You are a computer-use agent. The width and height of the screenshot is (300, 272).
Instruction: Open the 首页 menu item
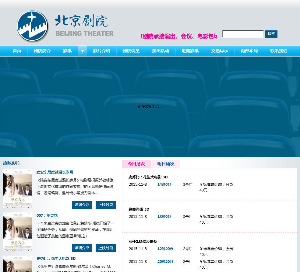[x=17, y=51]
